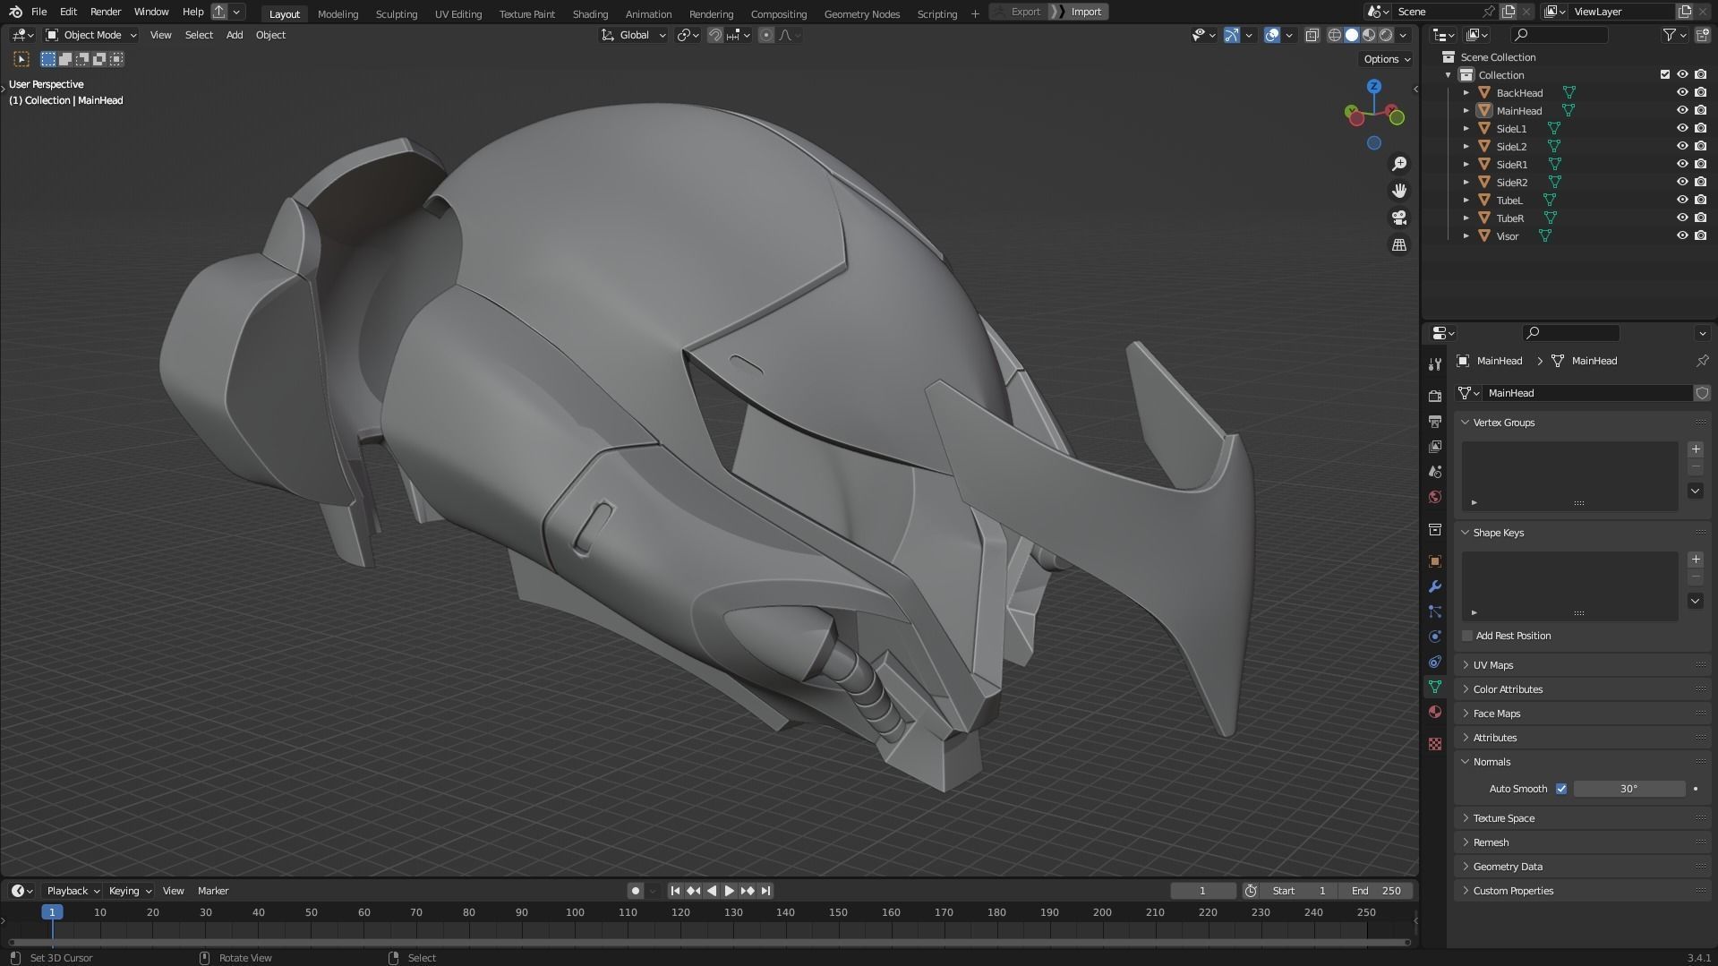Viewport: 1718px width, 966px height.
Task: Click the Import button
Action: point(1079,12)
